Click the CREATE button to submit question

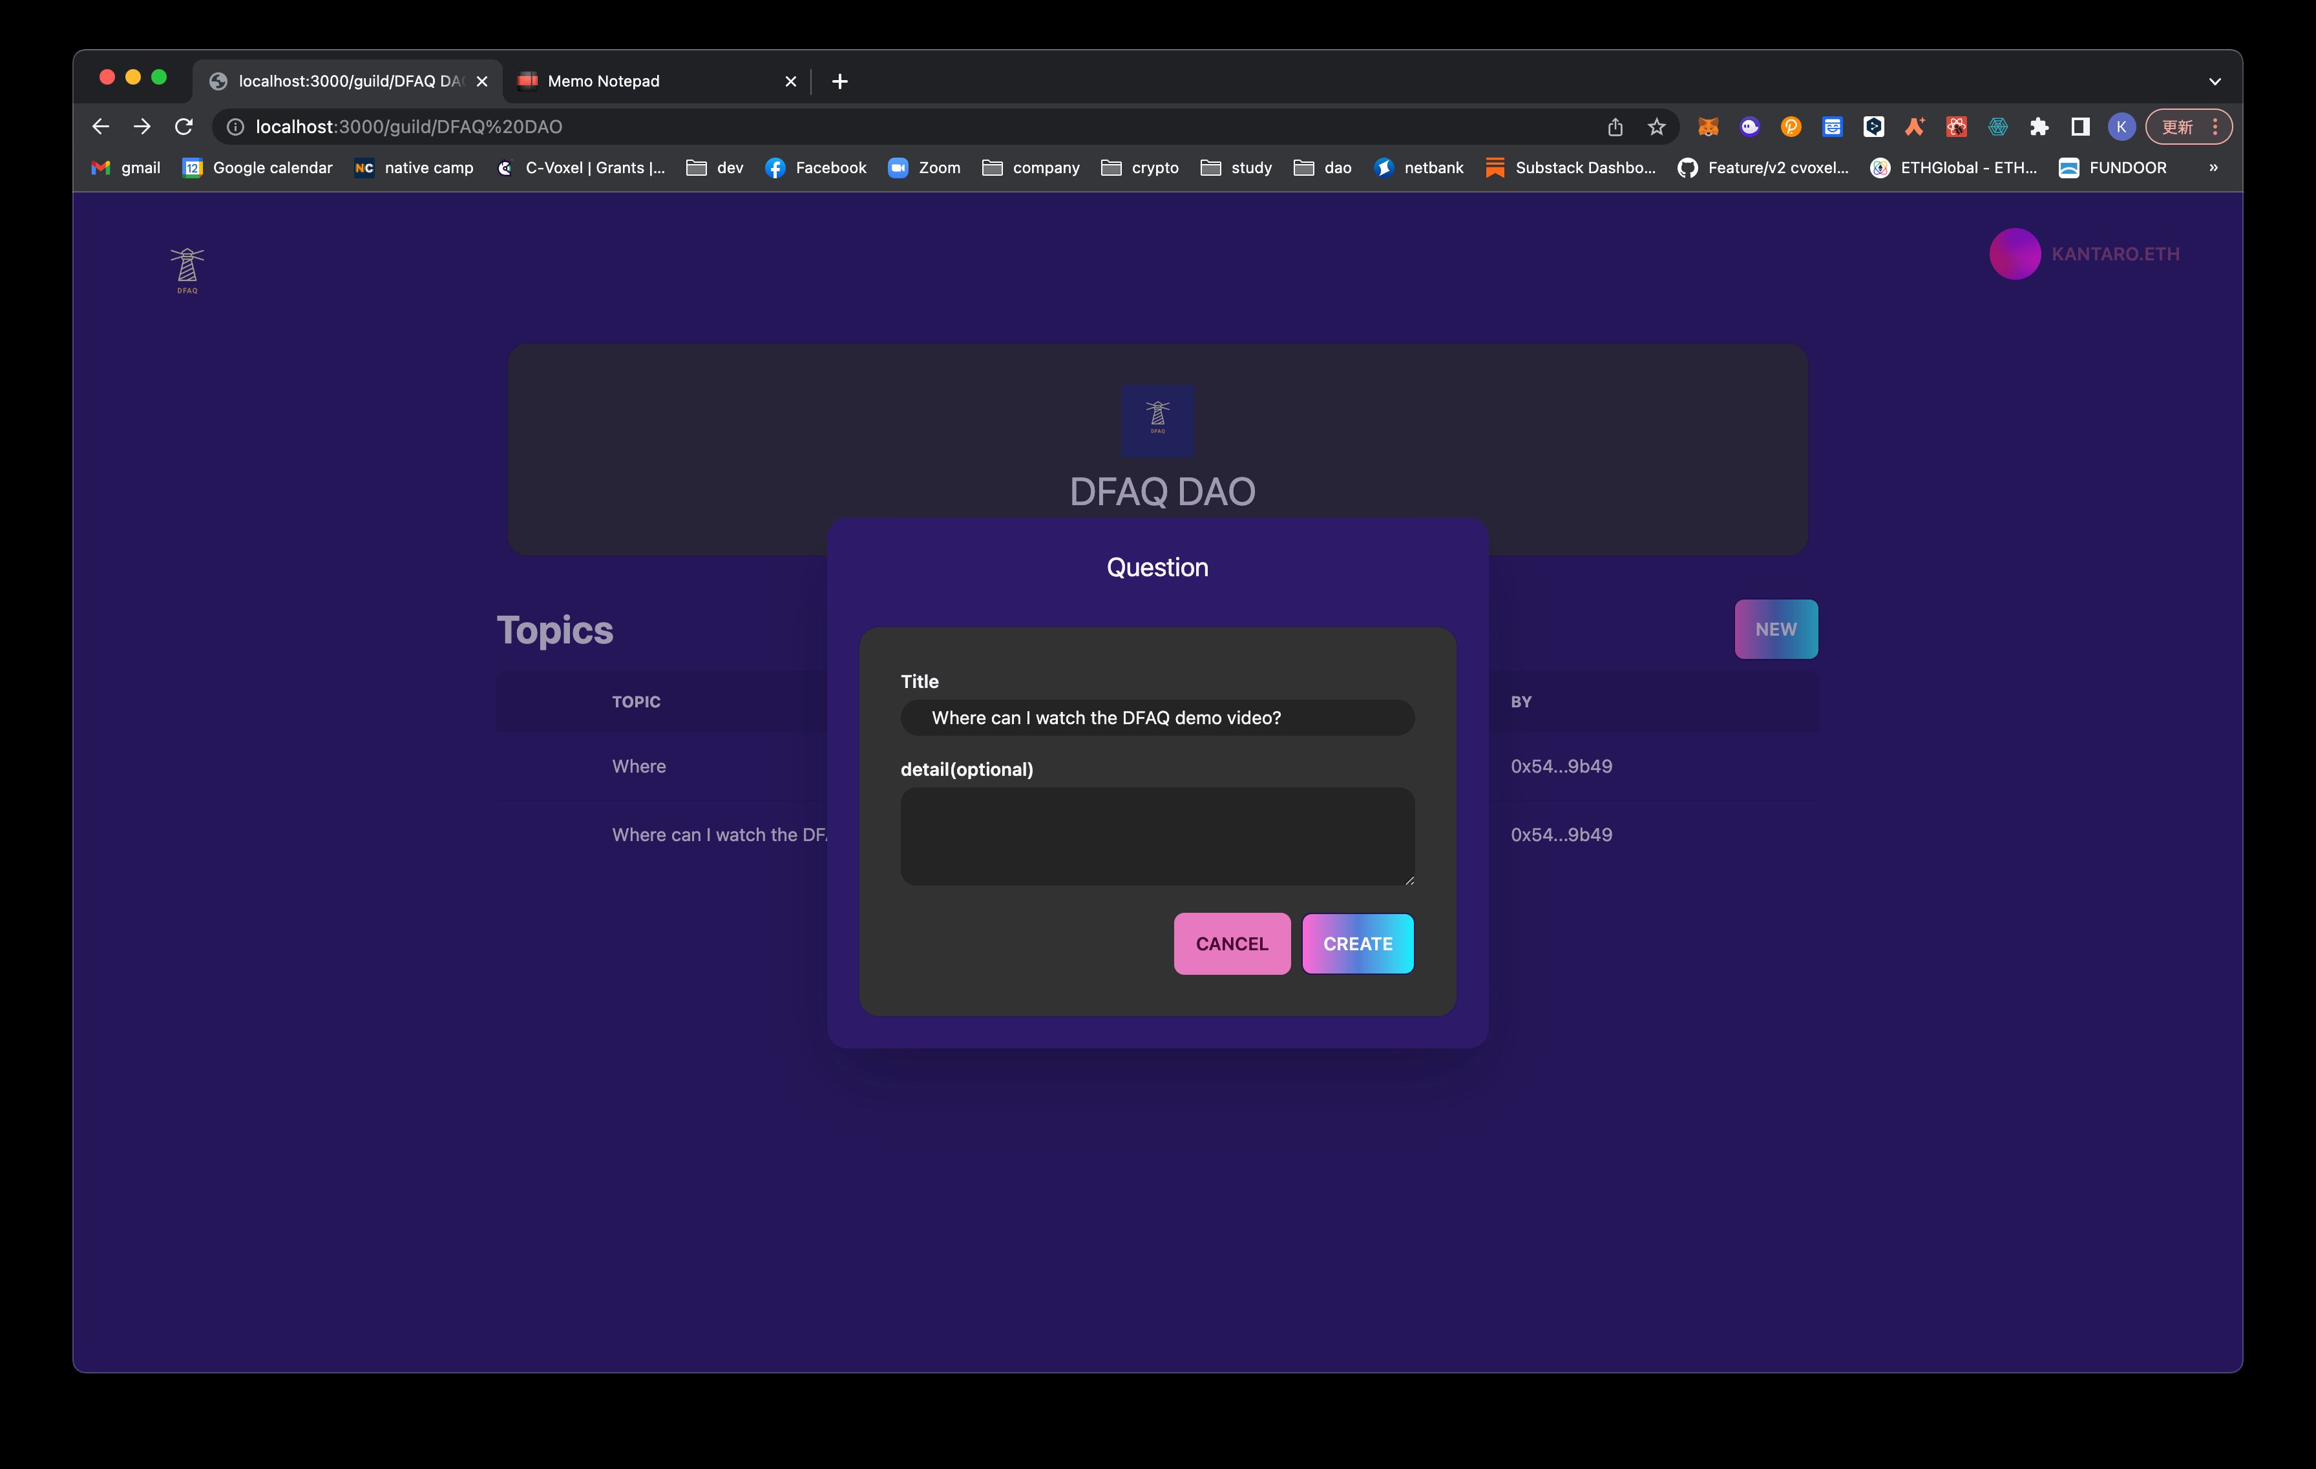coord(1357,943)
